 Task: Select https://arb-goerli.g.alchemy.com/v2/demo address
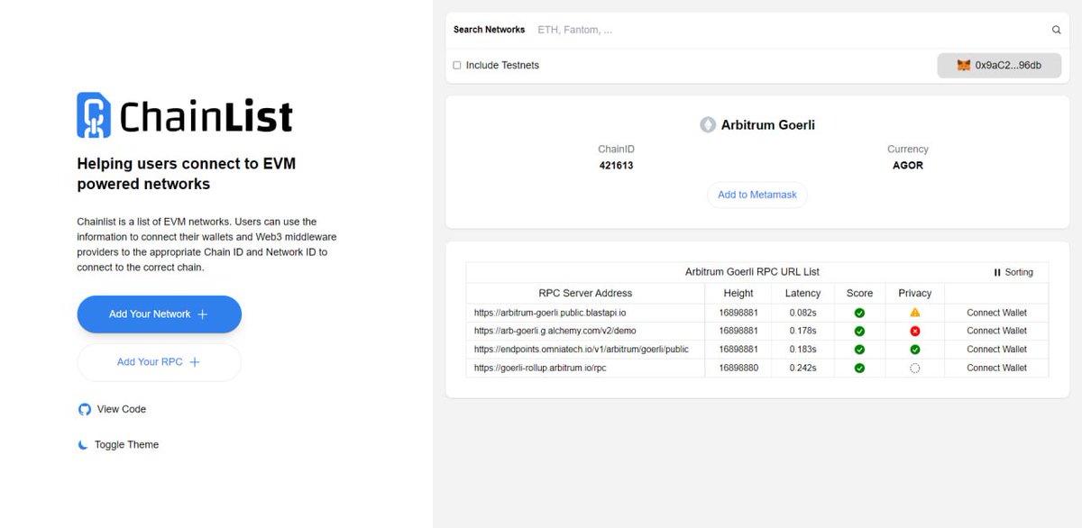click(x=555, y=331)
